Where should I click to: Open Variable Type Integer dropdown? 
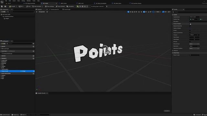[x=194, y=19]
